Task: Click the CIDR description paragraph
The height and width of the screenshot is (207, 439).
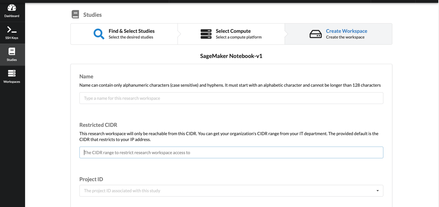Action: coord(229,137)
